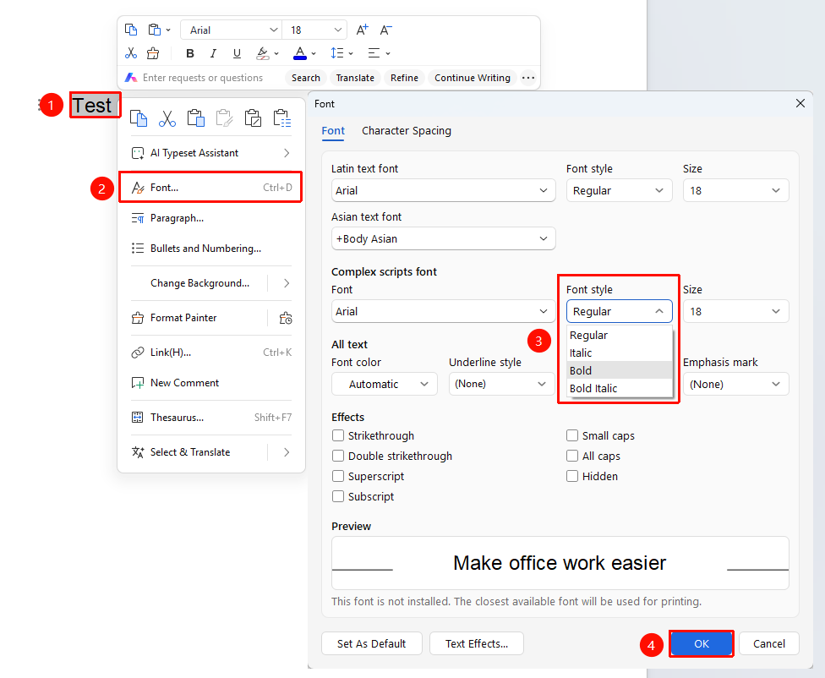Switch to the Character Spacing tab
The height and width of the screenshot is (678, 825).
pos(407,130)
